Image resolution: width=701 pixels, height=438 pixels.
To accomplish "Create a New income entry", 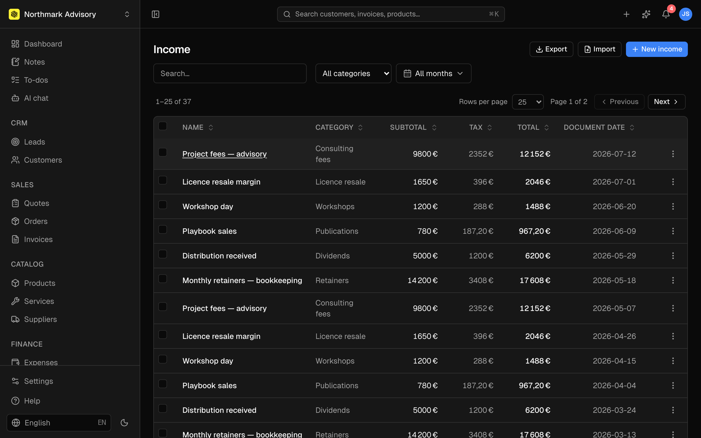I will click(657, 49).
